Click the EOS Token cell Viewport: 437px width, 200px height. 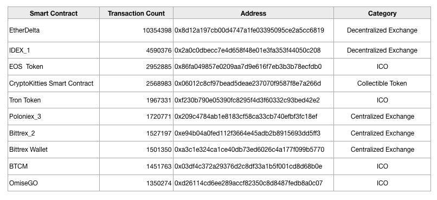[54, 67]
